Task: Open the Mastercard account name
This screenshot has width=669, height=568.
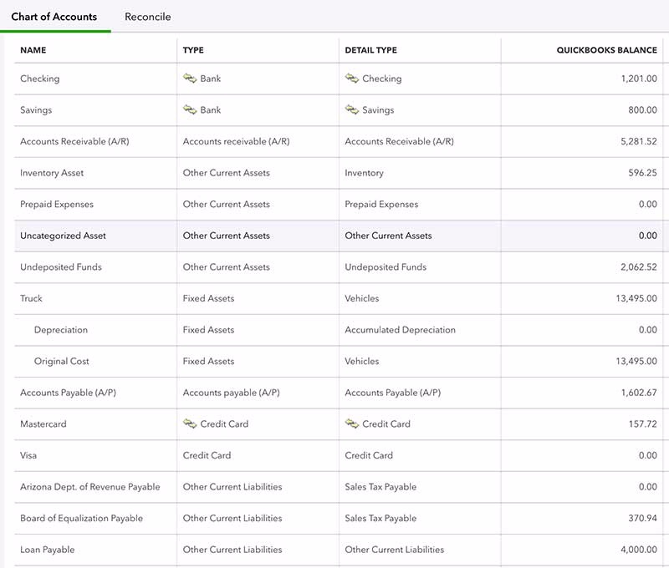Action: pyautogui.click(x=43, y=424)
